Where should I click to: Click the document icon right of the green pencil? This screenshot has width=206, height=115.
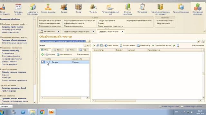click(x=178, y=45)
